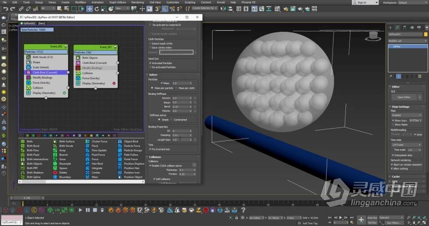Toggle Percent Snap icon
This screenshot has width=429, height=226.
(x=172, y=9)
